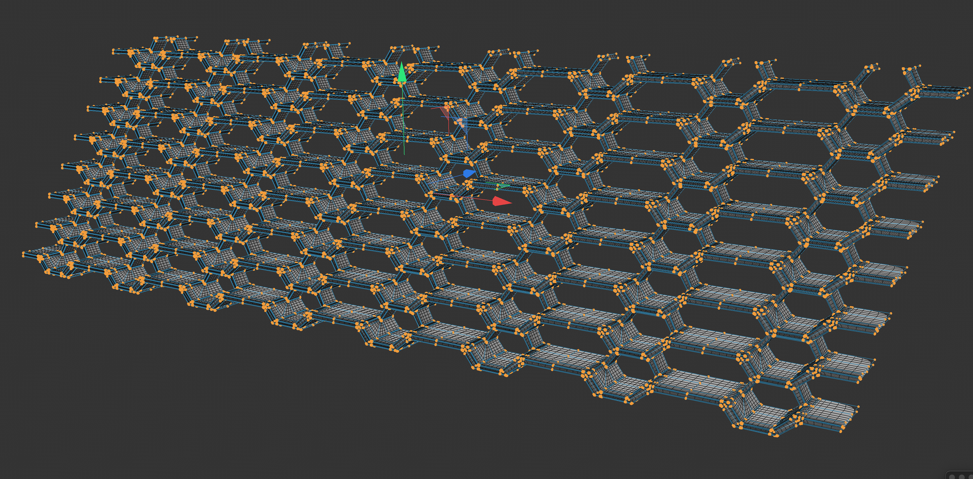The image size is (973, 479).
Task: Select the red translucent plane handle
Action: (445, 111)
